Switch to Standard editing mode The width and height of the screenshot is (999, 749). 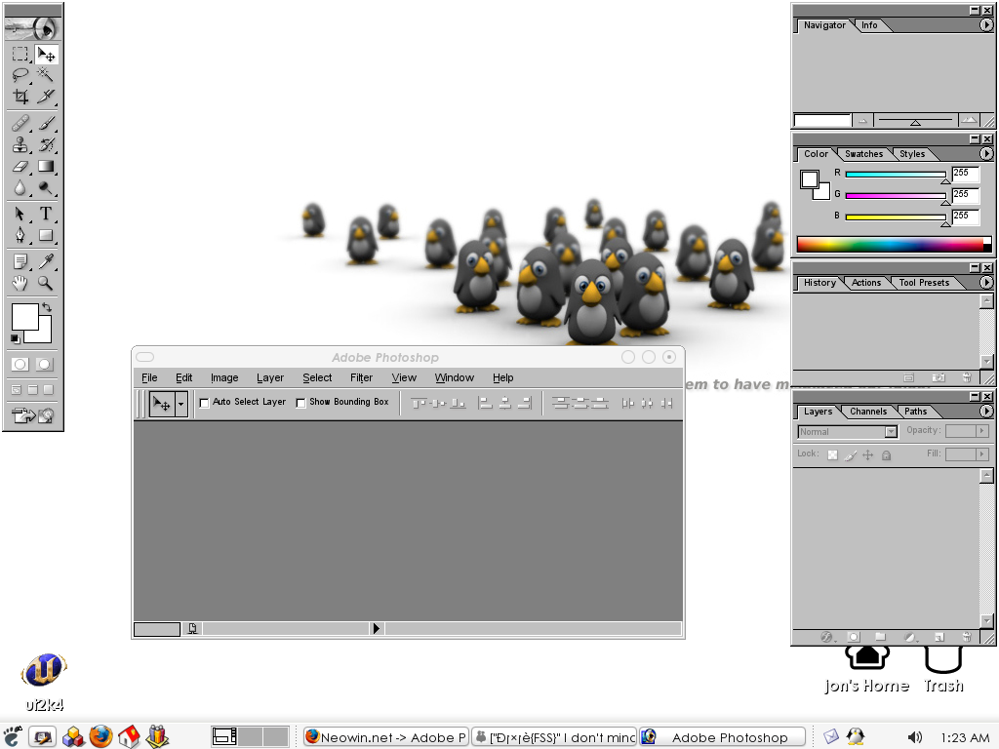[20, 365]
